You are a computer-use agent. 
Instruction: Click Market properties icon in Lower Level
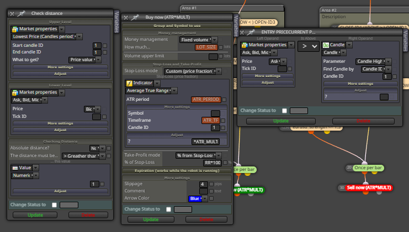click(x=15, y=93)
